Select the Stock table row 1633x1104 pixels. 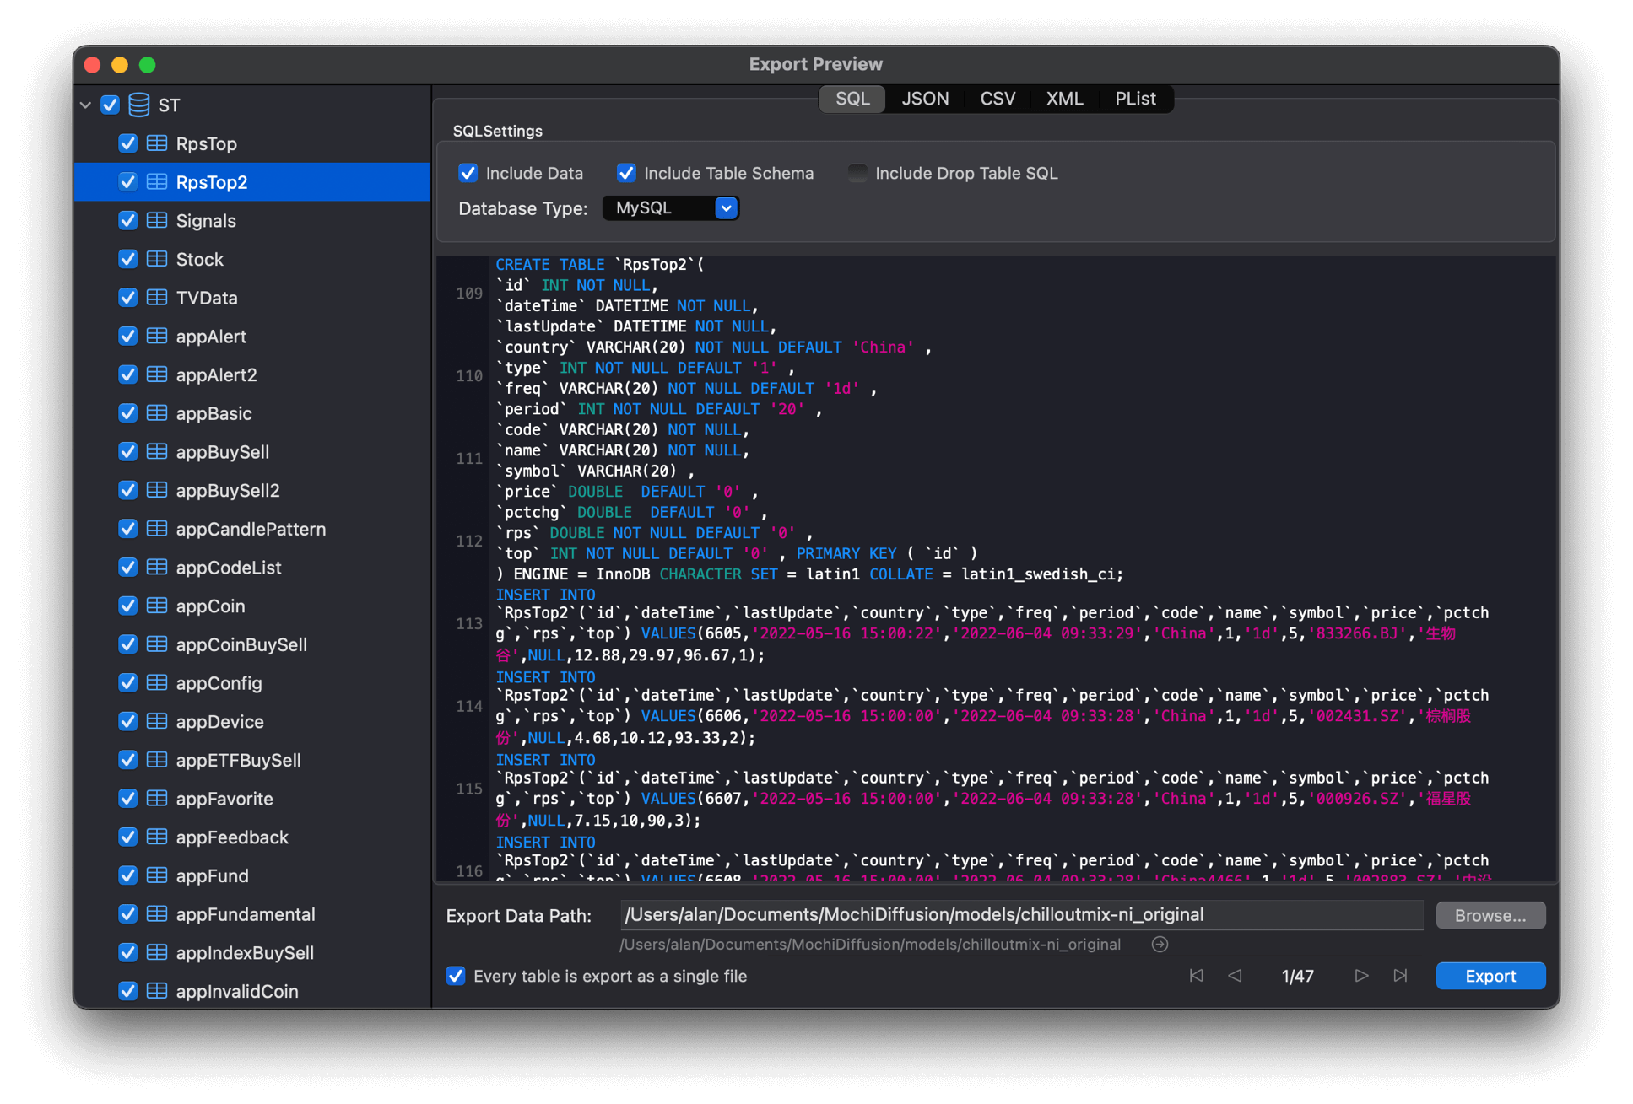pyautogui.click(x=252, y=259)
